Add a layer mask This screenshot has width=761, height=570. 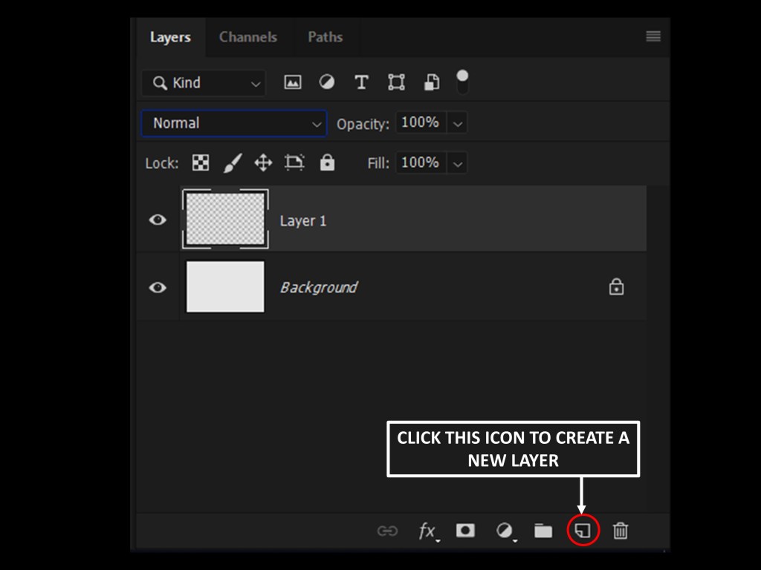465,531
